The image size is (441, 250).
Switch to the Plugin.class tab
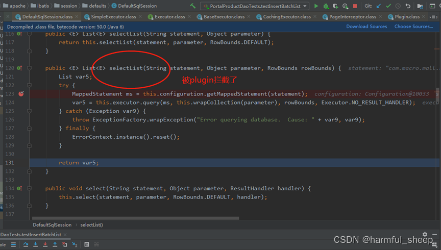pyautogui.click(x=407, y=17)
